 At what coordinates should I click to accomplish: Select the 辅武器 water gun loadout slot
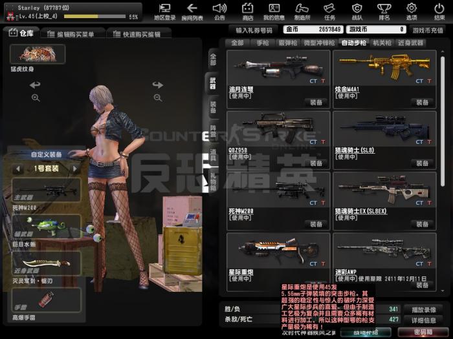click(x=46, y=227)
